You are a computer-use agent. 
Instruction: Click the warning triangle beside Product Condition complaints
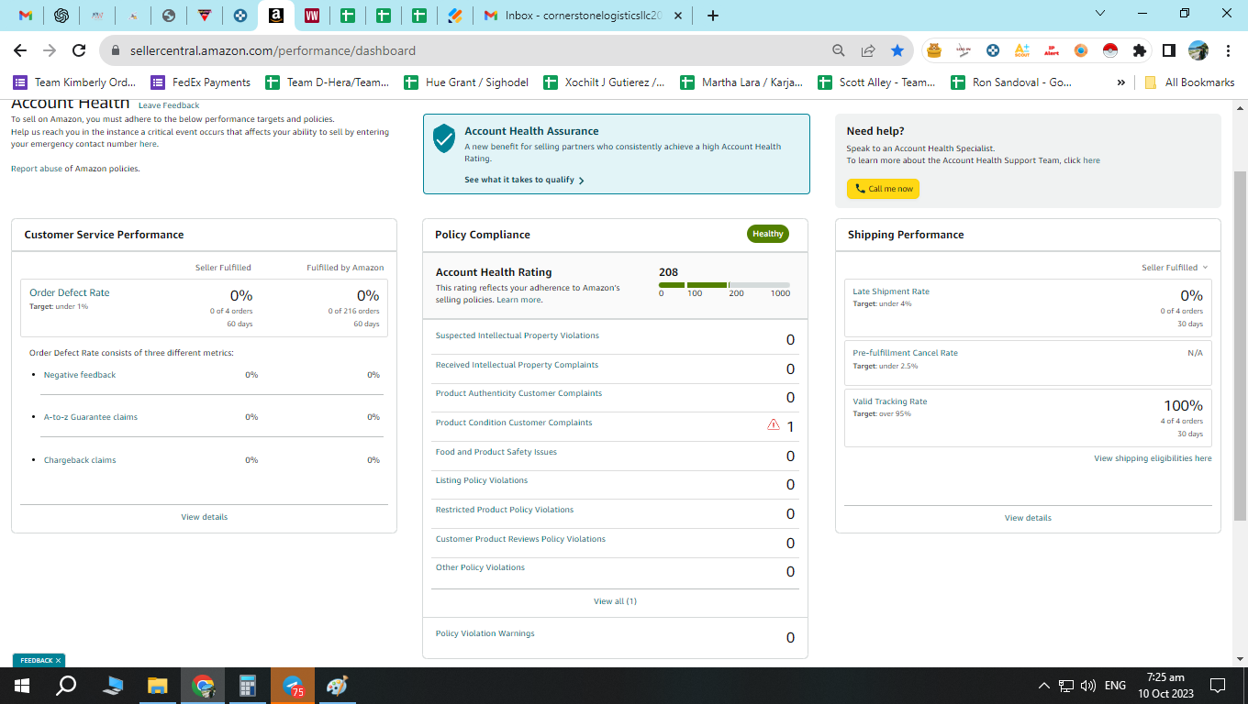click(774, 425)
